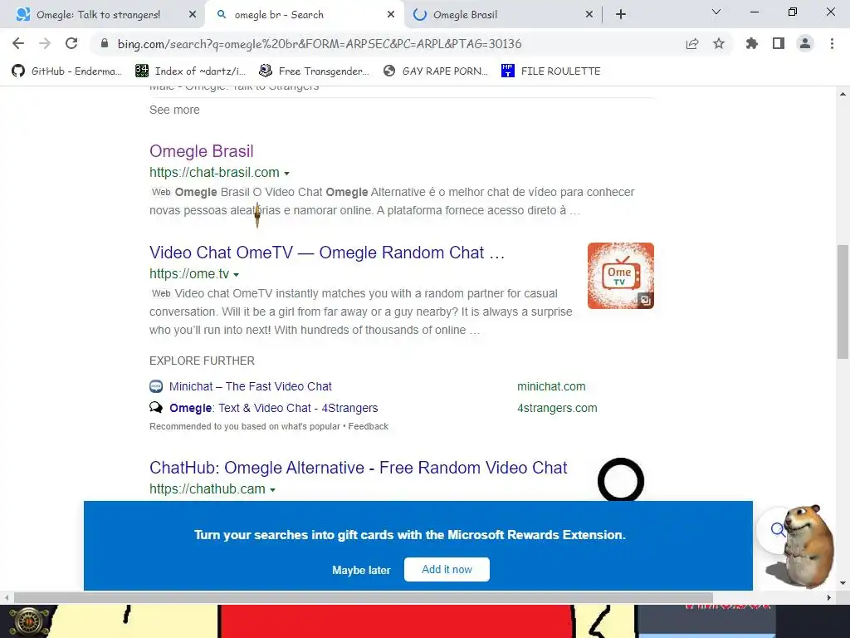850x638 pixels.
Task: Toggle the browser side panel
Action: coord(779,43)
